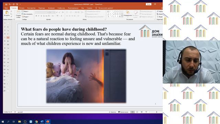The height and width of the screenshot is (124, 220).
Task: Expand the shapes gallery more arrow
Action: [x=122, y=16]
